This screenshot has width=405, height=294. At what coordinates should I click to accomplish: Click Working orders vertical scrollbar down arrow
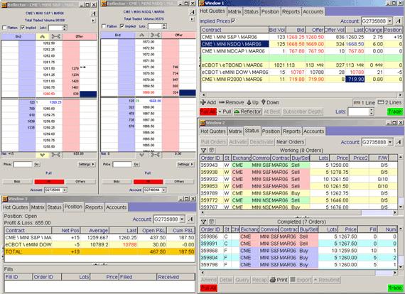click(x=400, y=207)
